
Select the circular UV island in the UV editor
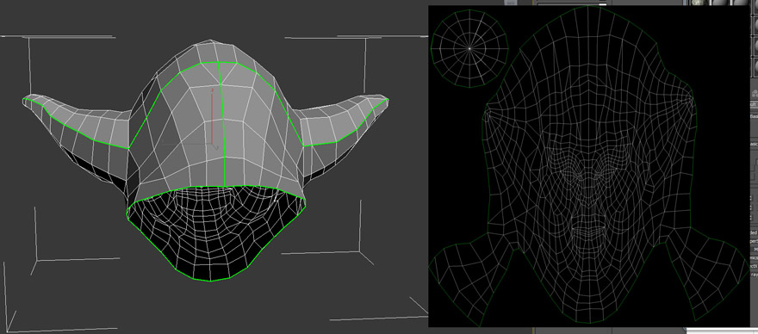[469, 48]
